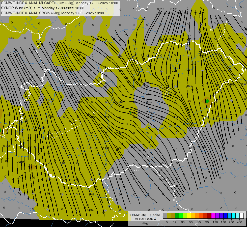Click the 0.155 grid value

(x=231, y=84)
